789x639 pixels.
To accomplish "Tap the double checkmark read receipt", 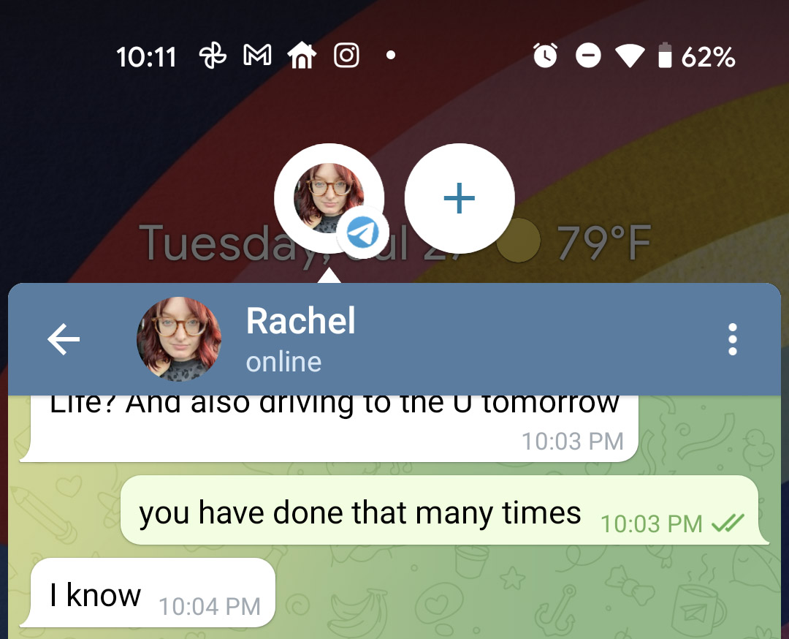I will 728,524.
